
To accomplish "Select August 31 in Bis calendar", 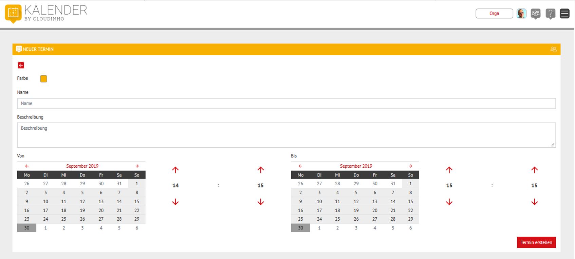I will (x=393, y=184).
